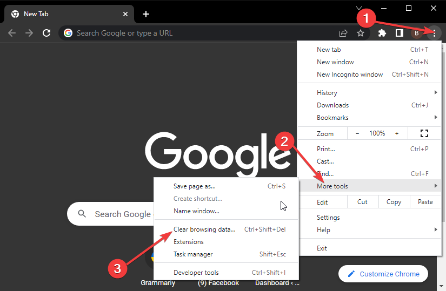
Task: Expand the History submenu
Action: [x=369, y=93]
